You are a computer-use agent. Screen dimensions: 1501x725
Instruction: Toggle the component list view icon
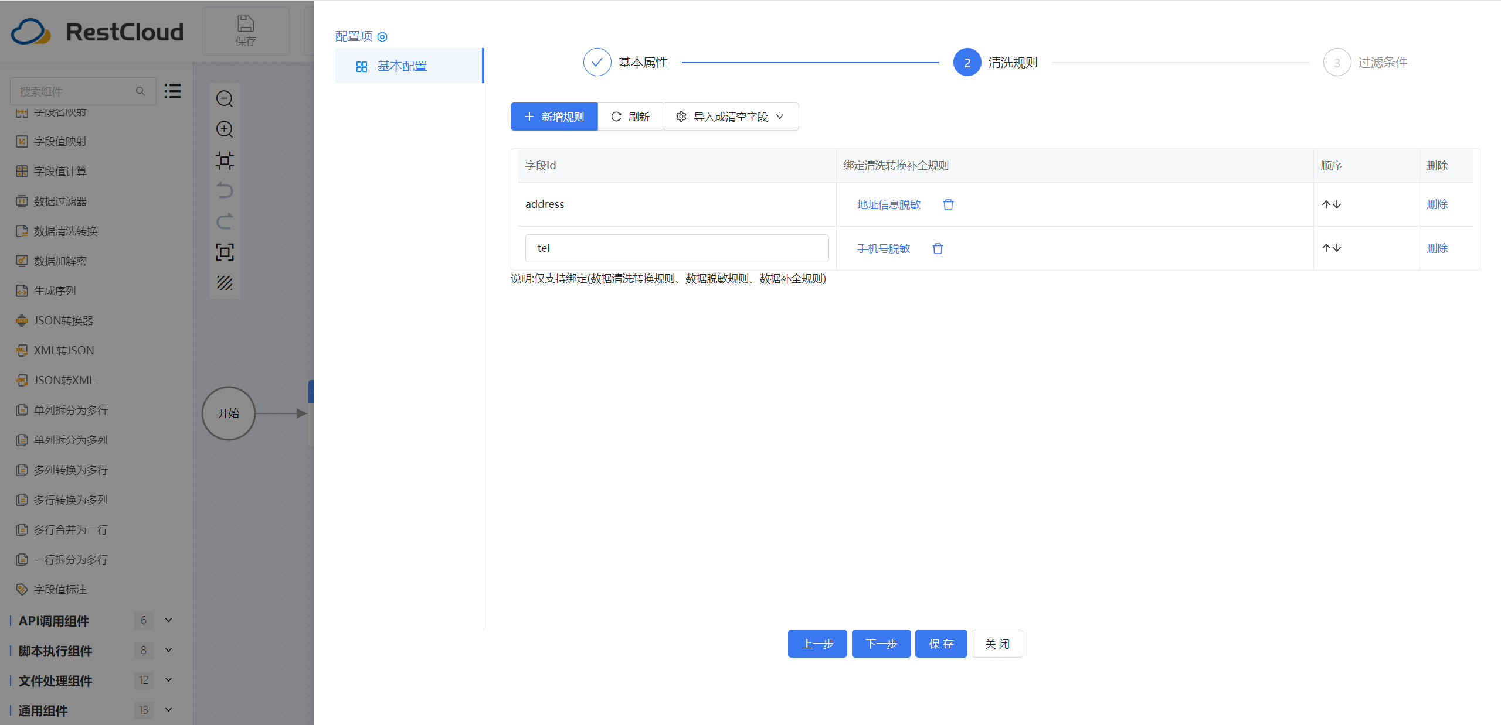(x=172, y=91)
